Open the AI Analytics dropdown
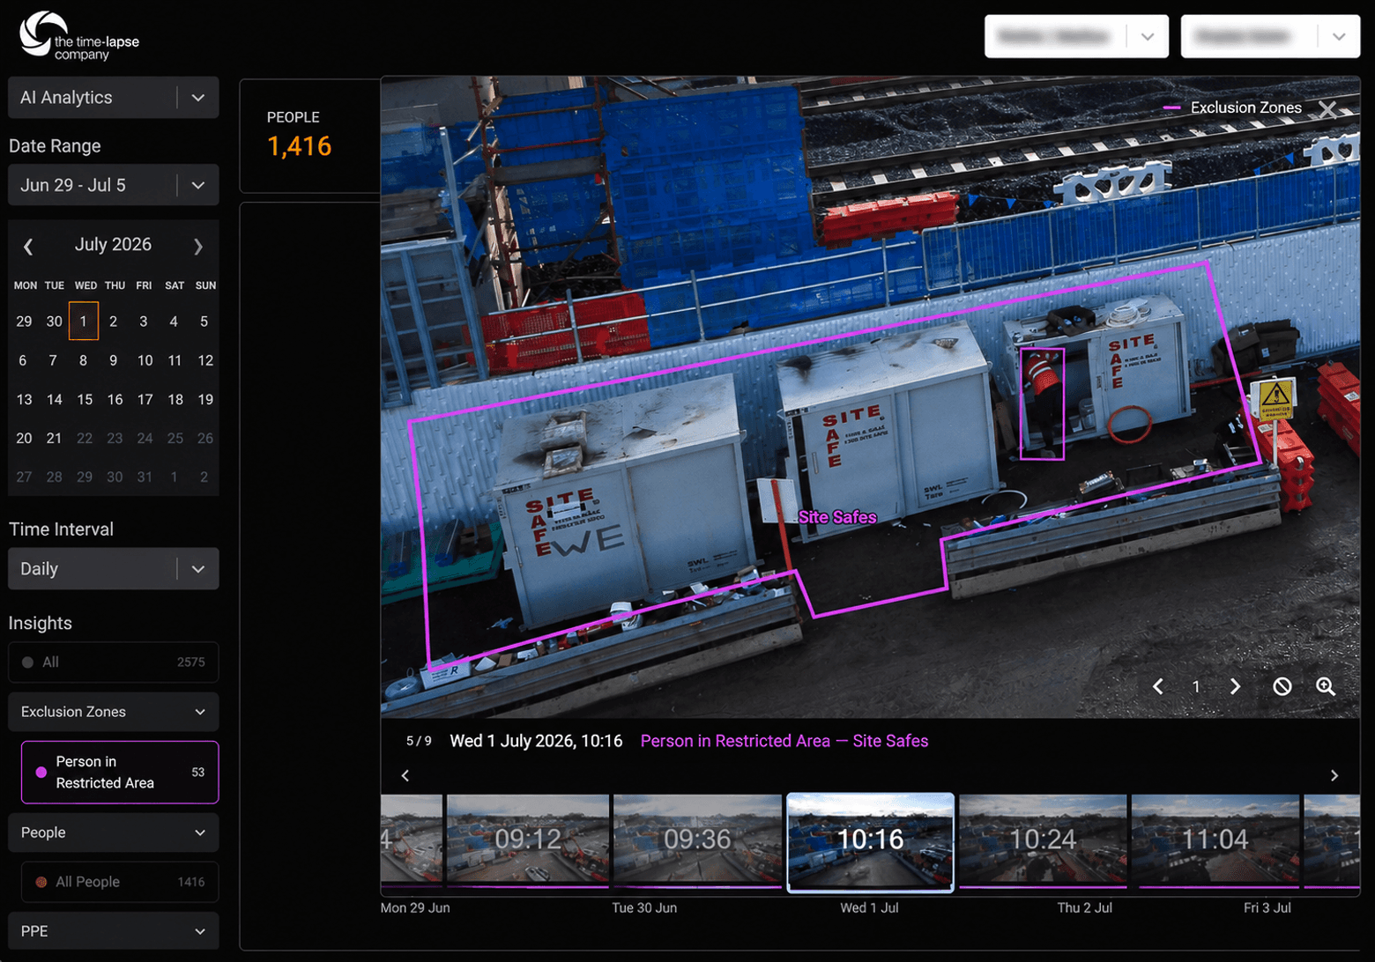This screenshot has width=1375, height=962. [114, 98]
